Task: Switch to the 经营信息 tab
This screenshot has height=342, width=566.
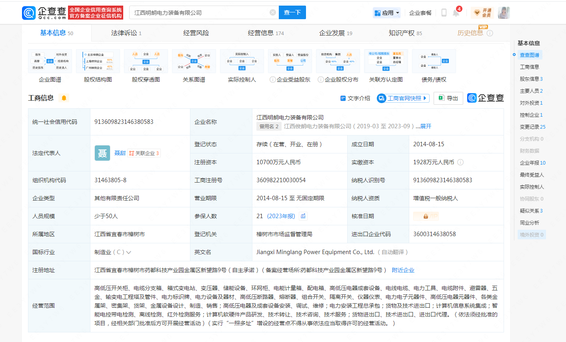Action: pyautogui.click(x=266, y=33)
